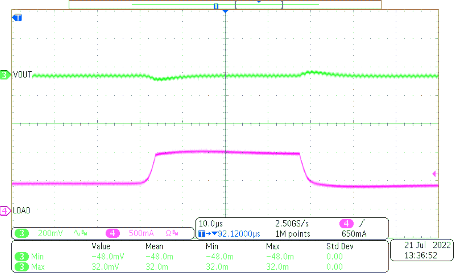Select the LOAD trace label
The height and width of the screenshot is (273, 455).
(x=21, y=210)
